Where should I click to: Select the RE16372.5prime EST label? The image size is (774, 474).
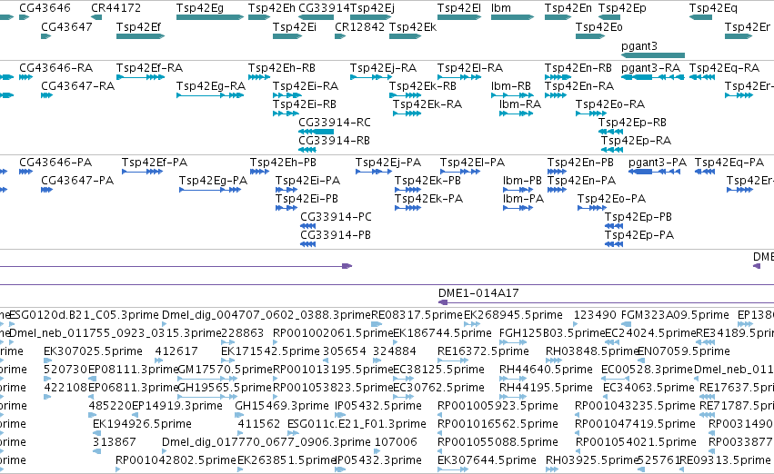[x=483, y=351]
